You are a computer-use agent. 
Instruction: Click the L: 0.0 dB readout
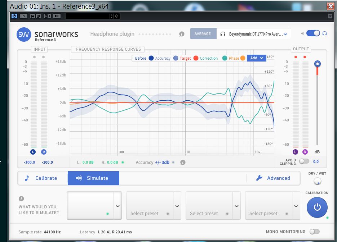coord(85,162)
